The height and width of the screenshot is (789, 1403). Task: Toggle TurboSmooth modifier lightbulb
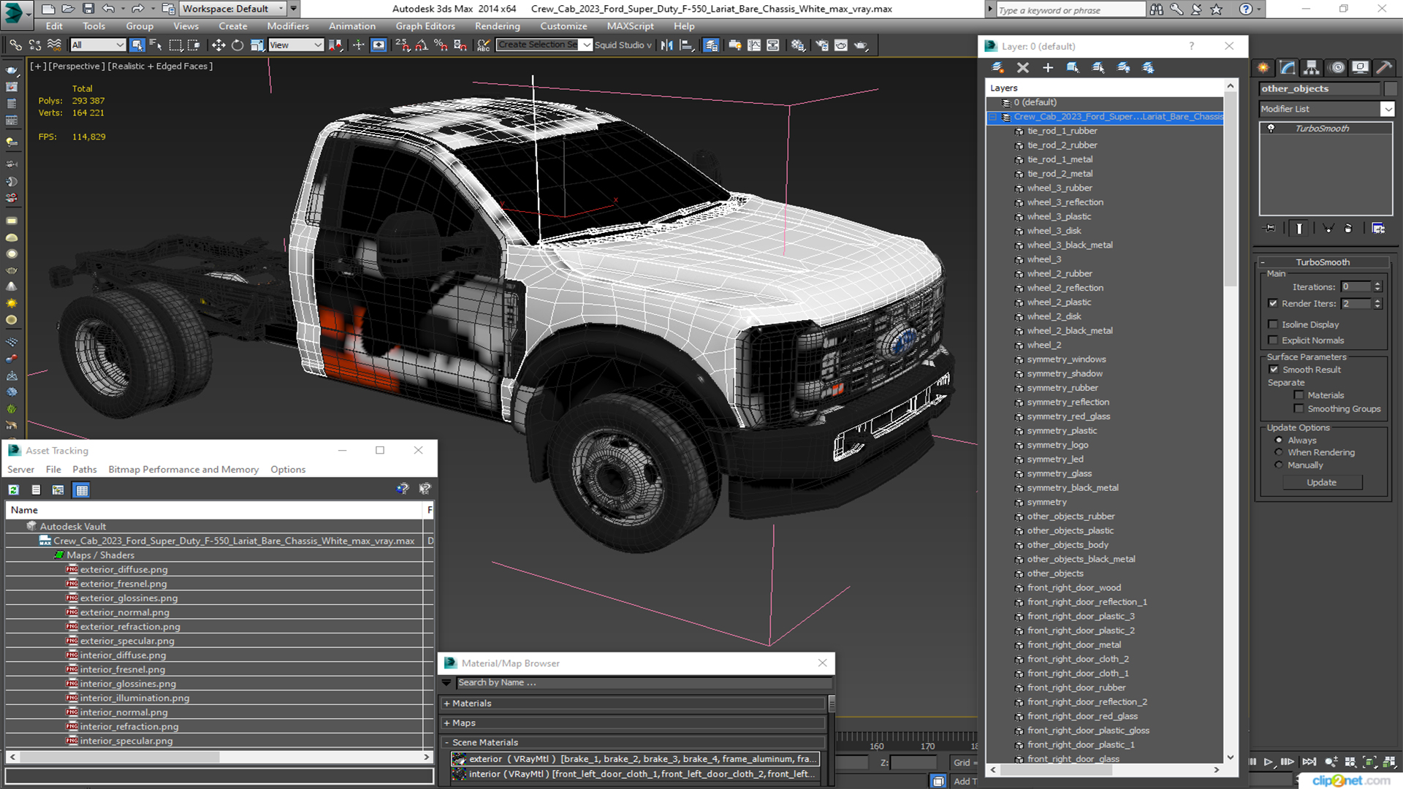[1271, 129]
